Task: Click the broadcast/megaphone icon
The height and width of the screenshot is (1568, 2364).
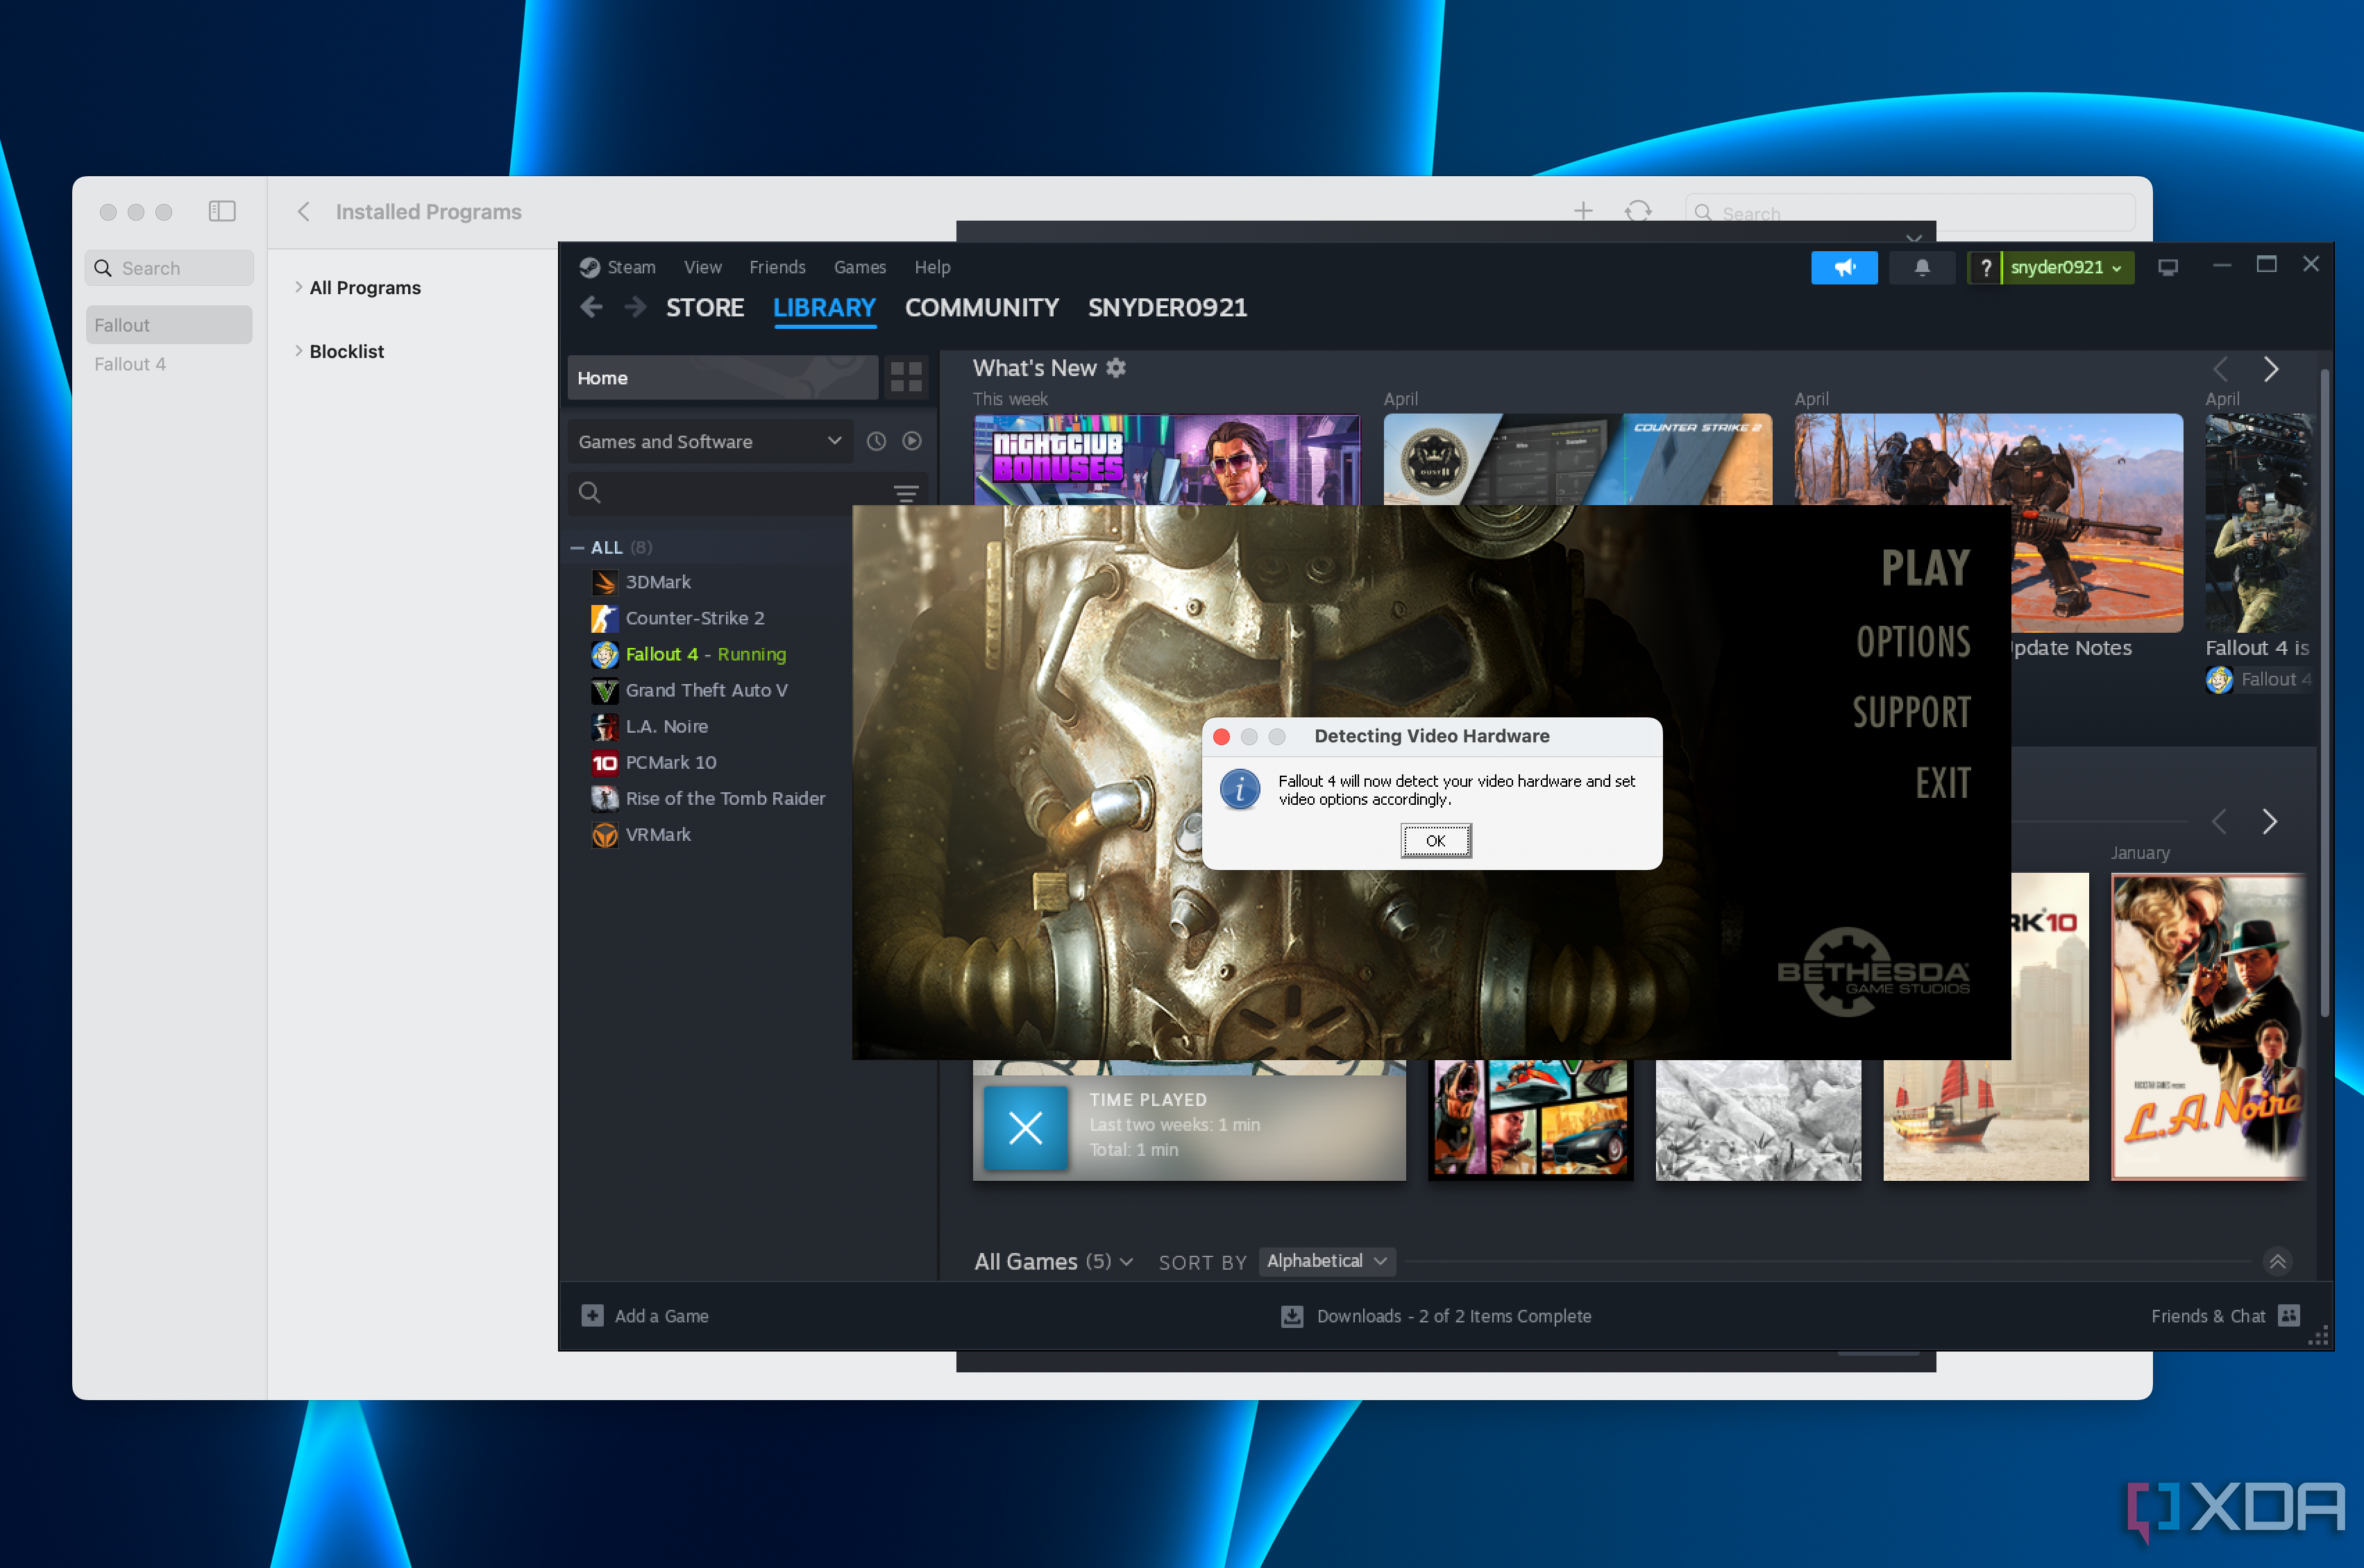Action: click(x=1844, y=266)
